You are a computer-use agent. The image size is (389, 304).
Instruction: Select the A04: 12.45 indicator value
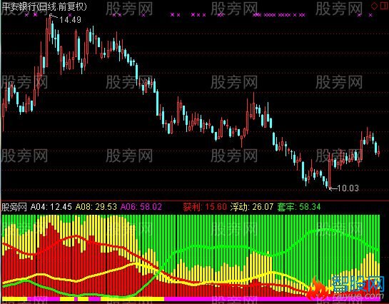pos(51,207)
